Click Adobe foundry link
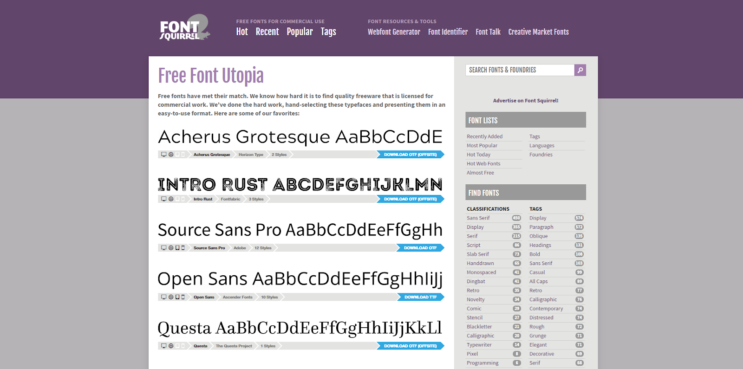The height and width of the screenshot is (369, 743). tap(240, 248)
